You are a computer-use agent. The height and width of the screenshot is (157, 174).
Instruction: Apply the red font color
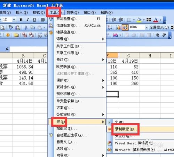pyautogui.click(x=156, y=20)
